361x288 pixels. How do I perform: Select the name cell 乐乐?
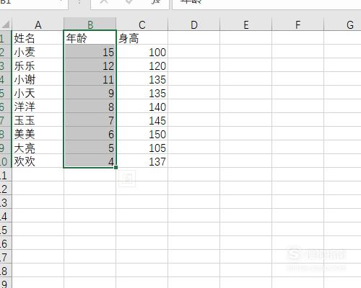point(38,66)
